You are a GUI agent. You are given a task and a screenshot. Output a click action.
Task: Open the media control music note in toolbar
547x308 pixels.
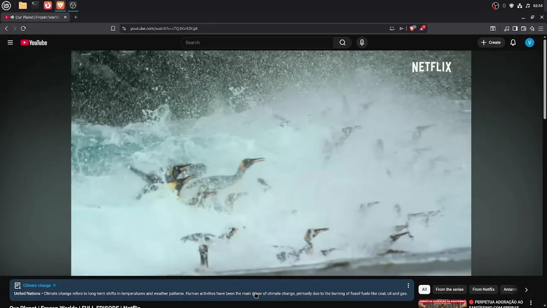[506, 29]
